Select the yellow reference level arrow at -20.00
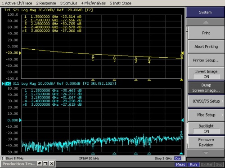 point(20,53)
